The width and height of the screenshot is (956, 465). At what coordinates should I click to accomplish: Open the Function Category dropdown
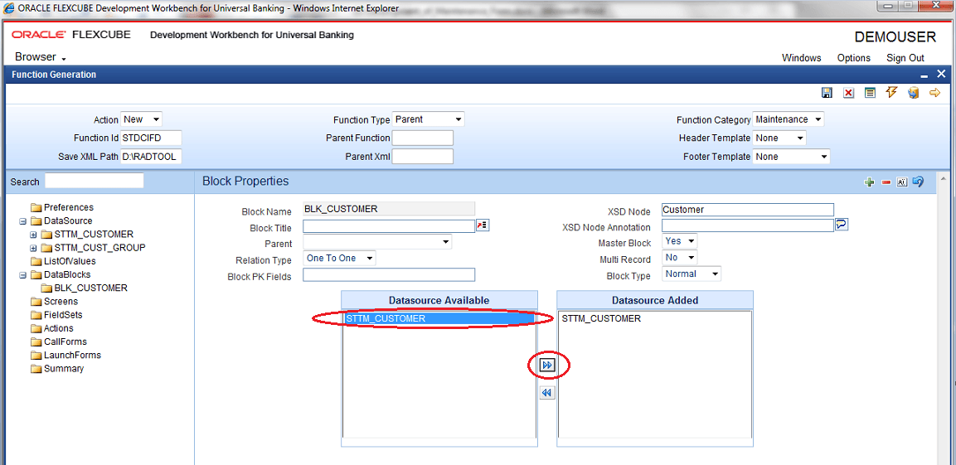click(789, 119)
